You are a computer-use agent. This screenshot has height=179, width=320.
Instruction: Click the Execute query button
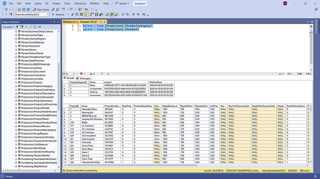click(x=58, y=14)
